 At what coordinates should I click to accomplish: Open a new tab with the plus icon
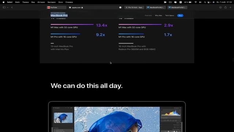pyautogui.click(x=230, y=7)
